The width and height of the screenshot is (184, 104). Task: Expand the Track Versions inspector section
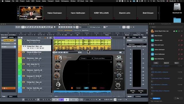9,44
